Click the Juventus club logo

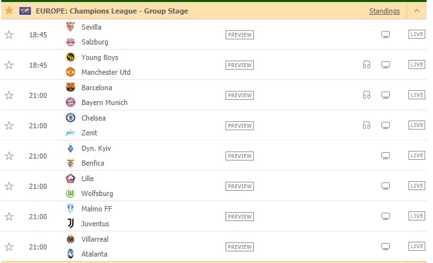tap(71, 223)
